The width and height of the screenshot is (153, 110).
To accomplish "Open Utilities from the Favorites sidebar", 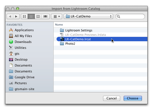I will click(20, 48).
